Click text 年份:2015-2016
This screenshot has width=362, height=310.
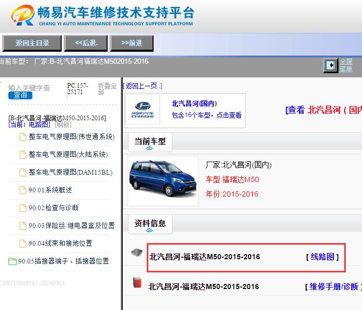[x=232, y=194]
